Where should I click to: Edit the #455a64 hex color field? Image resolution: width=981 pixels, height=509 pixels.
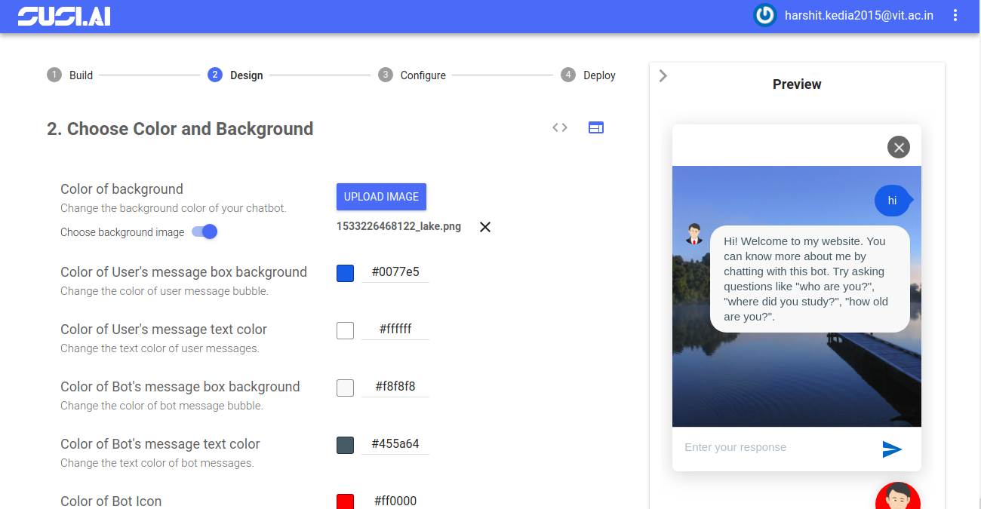pos(395,444)
